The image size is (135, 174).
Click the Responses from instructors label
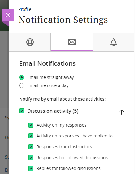click(x=64, y=147)
